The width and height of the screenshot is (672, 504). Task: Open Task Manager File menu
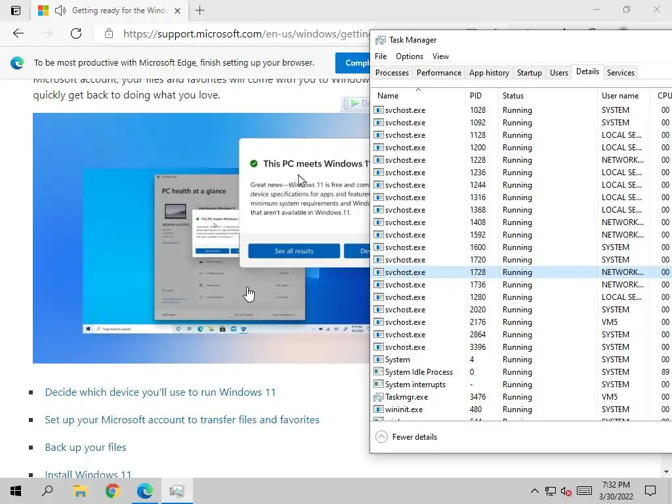[381, 56]
